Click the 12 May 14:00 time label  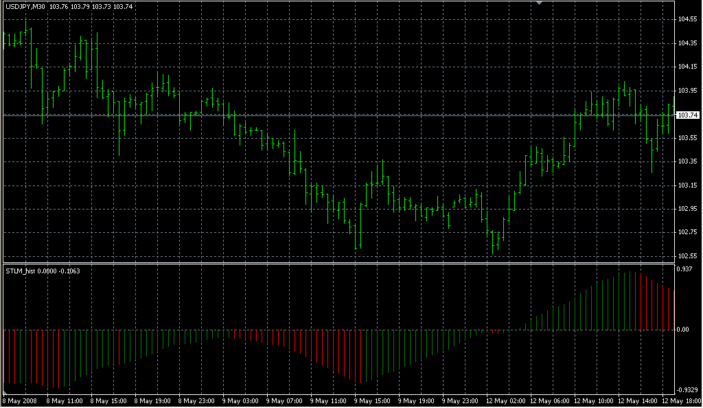coord(638,401)
